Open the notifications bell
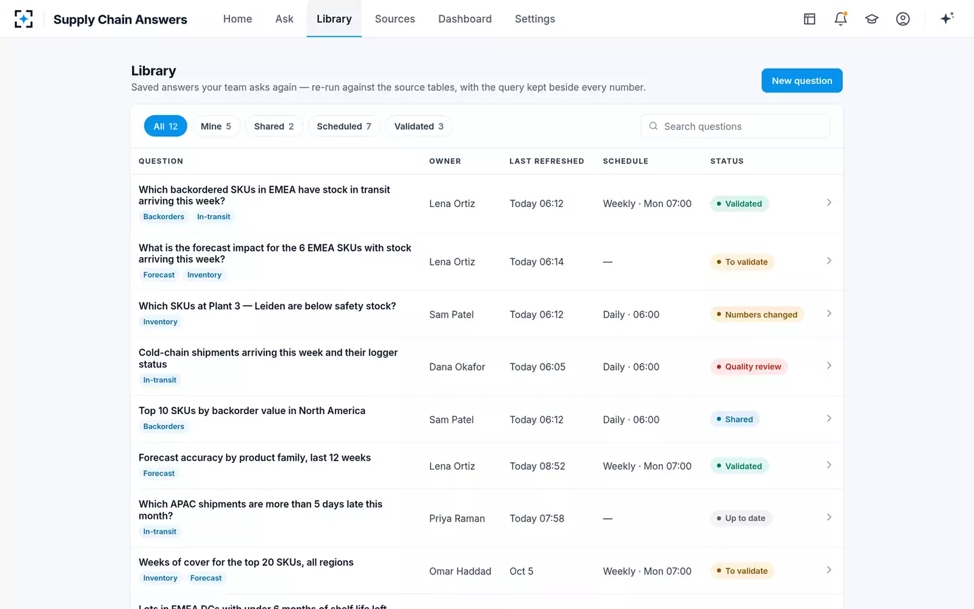The image size is (974, 609). point(841,19)
